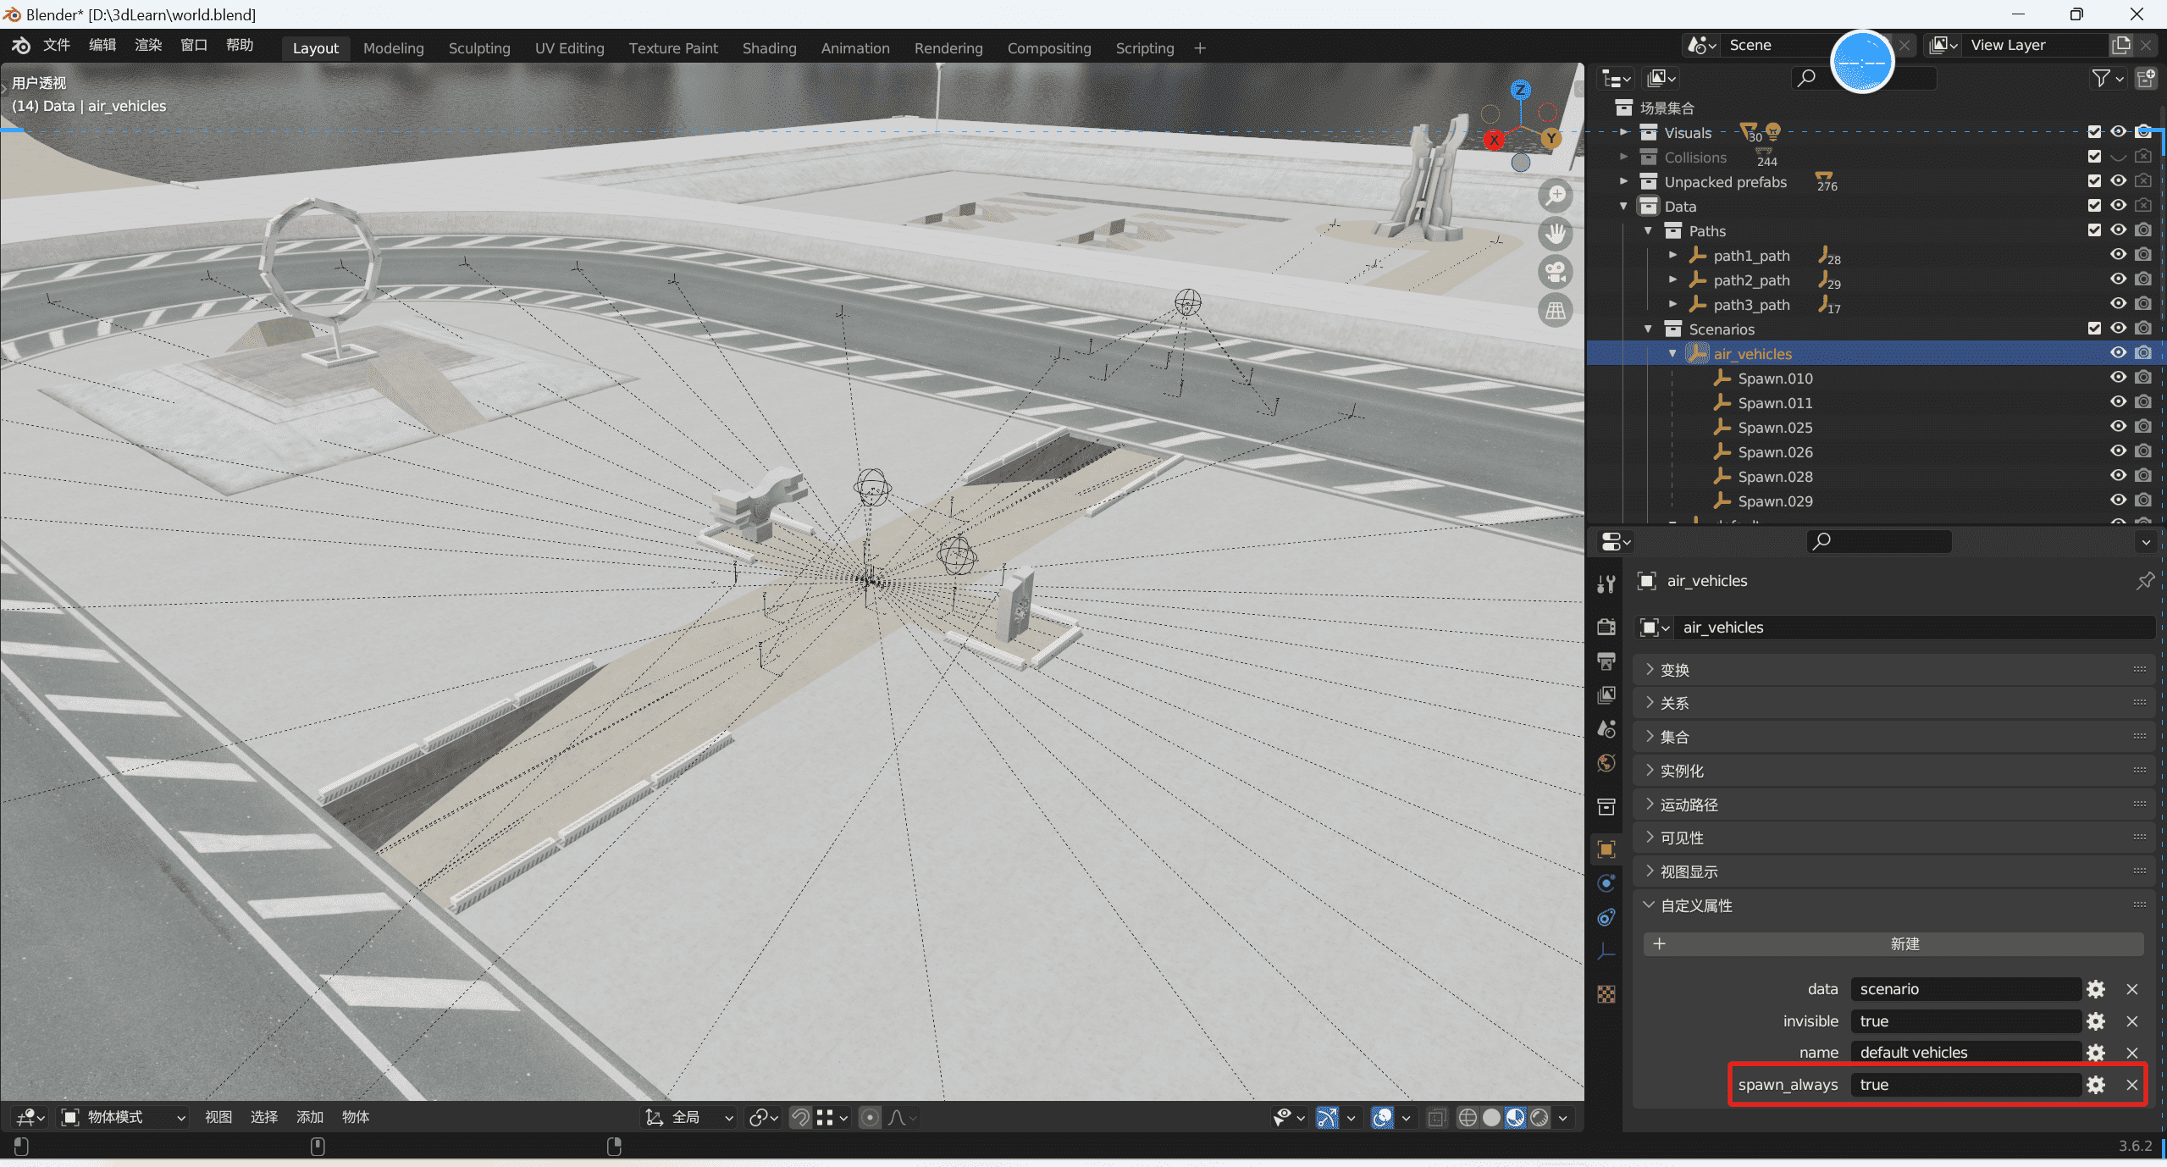Open the 物体模式 mode dropdown
Screen dimensions: 2167x1167
[x=124, y=1118]
